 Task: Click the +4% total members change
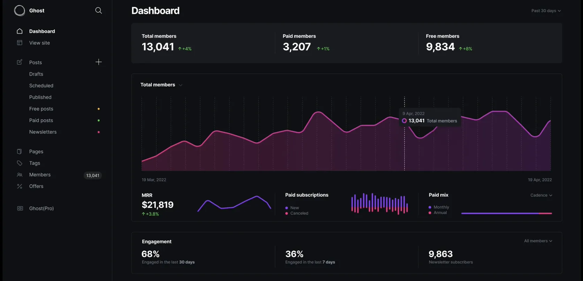click(185, 49)
